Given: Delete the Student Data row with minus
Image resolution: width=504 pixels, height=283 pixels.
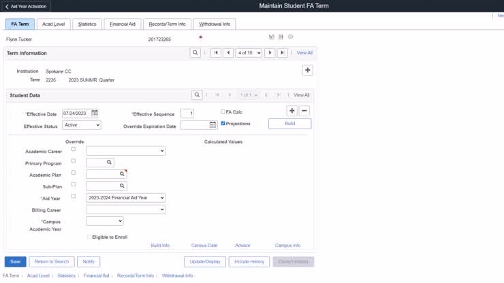Looking at the screenshot, I should click(x=304, y=111).
